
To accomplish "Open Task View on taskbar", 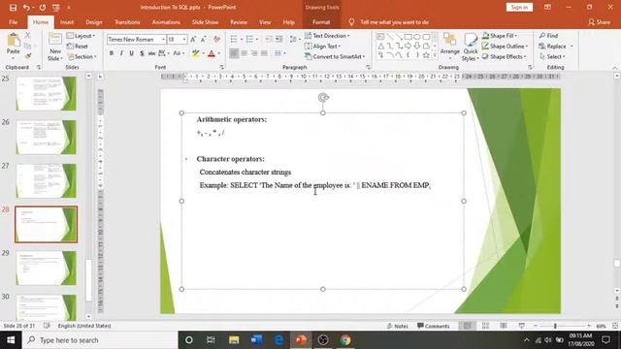I will tap(211, 340).
